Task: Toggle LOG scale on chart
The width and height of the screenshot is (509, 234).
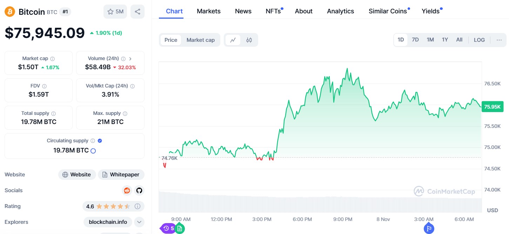Action: (x=479, y=40)
